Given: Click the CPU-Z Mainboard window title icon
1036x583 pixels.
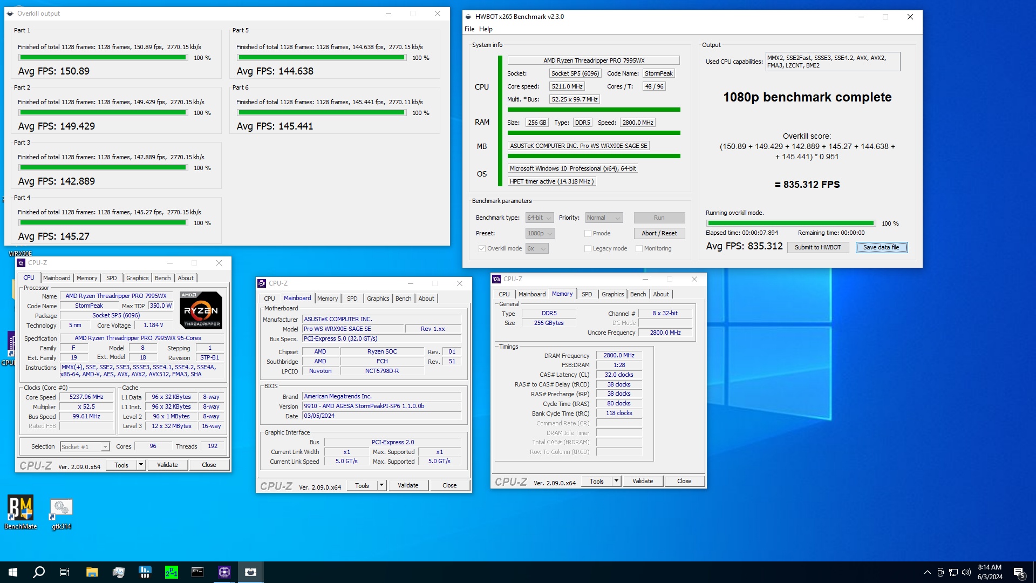Looking at the screenshot, I should pos(262,283).
